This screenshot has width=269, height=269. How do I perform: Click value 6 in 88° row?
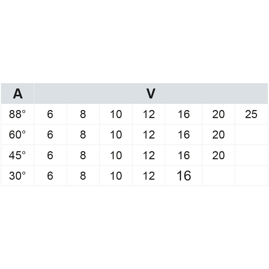[50, 114]
